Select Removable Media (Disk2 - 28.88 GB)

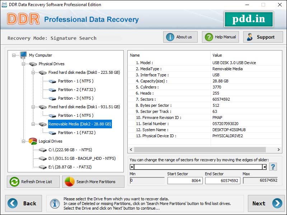pos(80,124)
